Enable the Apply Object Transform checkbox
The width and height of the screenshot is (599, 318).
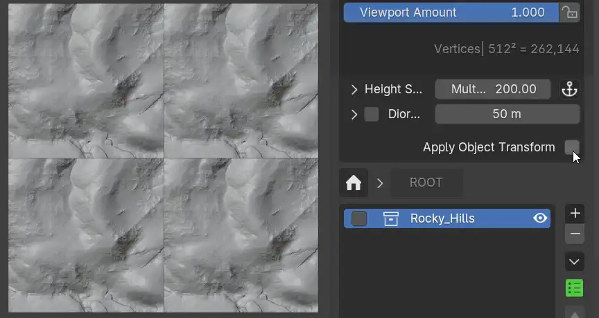[571, 147]
